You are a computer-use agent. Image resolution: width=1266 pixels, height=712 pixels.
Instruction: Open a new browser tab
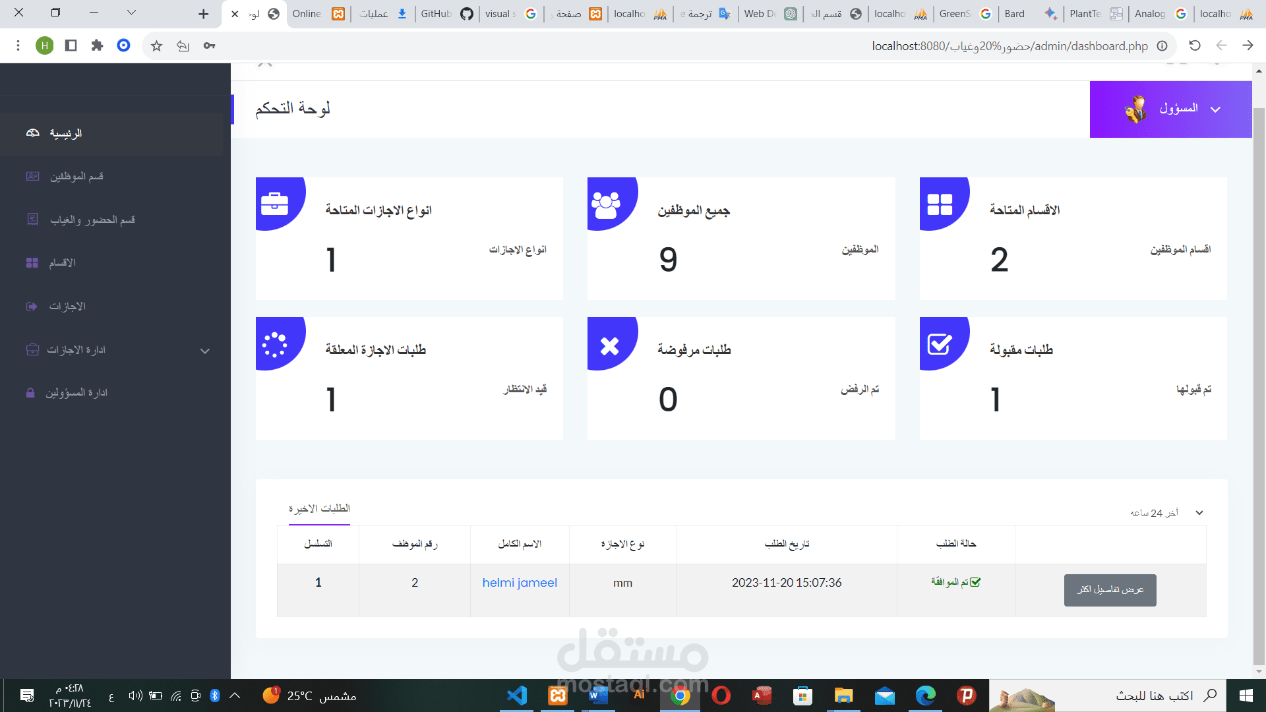pos(203,14)
